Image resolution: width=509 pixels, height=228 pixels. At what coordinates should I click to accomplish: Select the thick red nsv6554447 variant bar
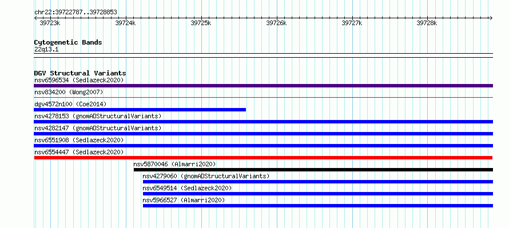click(x=263, y=158)
